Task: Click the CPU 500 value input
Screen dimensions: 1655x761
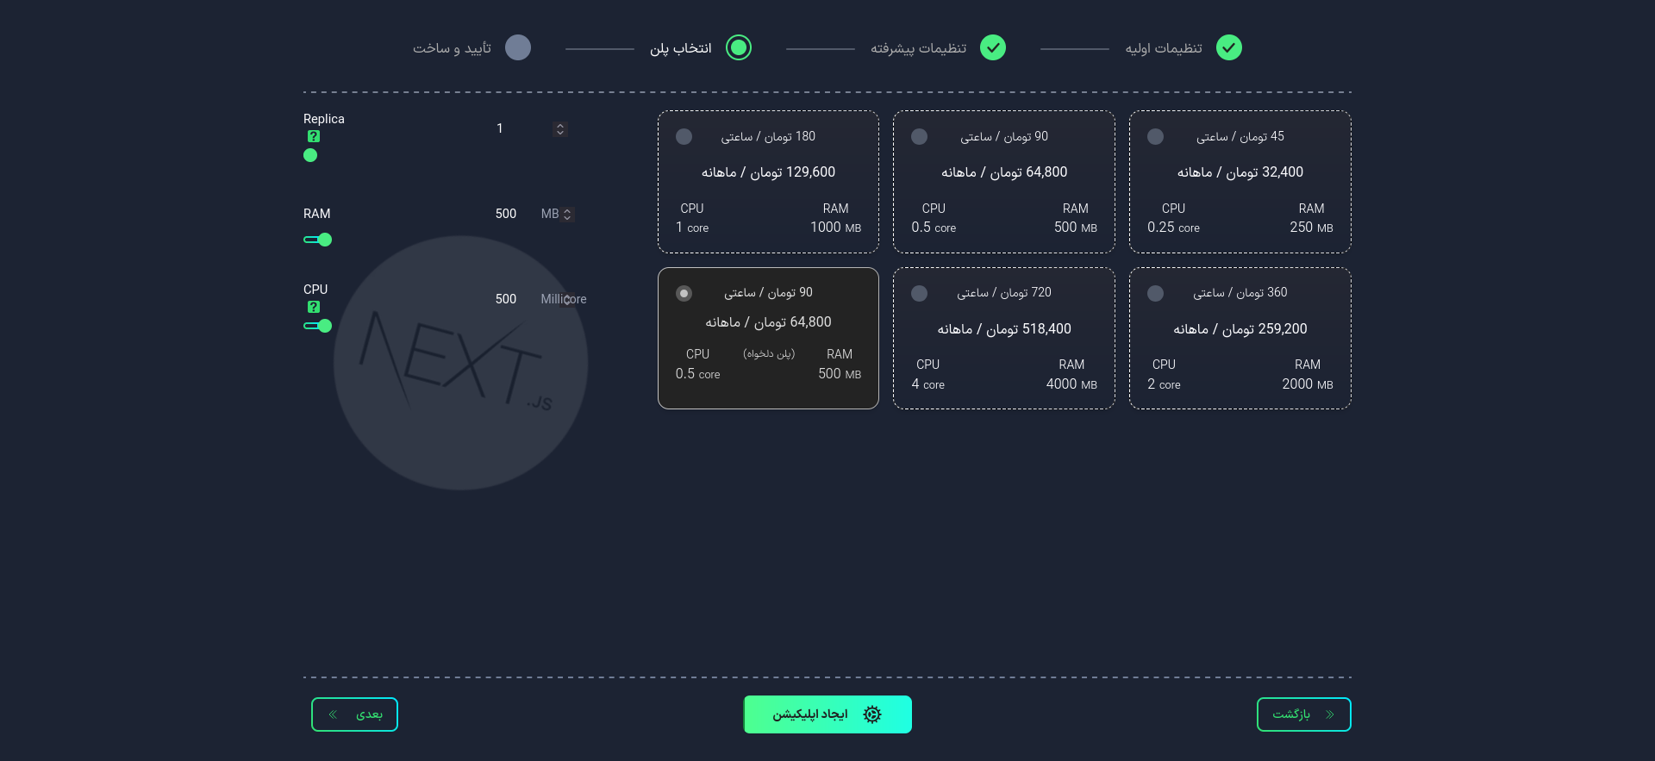Action: (506, 299)
